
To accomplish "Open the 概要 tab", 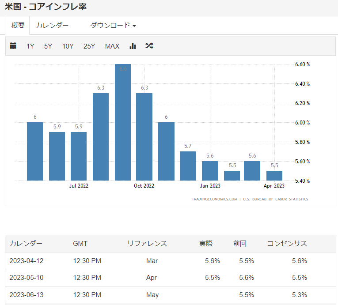I will (x=18, y=26).
